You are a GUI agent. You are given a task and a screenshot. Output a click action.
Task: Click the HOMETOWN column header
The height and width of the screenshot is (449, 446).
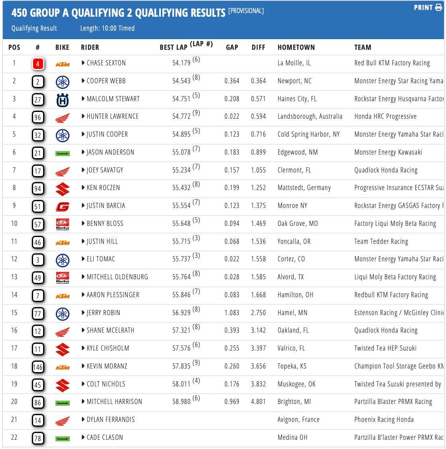click(296, 47)
